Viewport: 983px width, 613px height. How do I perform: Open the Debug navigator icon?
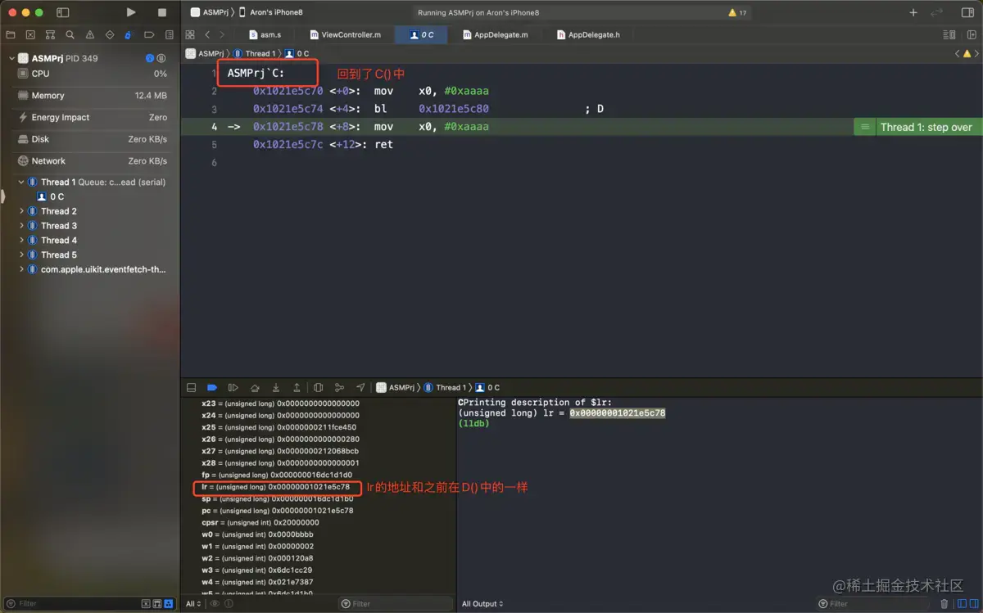[129, 35]
